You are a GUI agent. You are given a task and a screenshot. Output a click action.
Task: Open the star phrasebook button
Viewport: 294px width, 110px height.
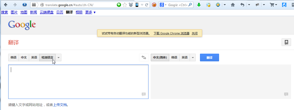click(286, 42)
